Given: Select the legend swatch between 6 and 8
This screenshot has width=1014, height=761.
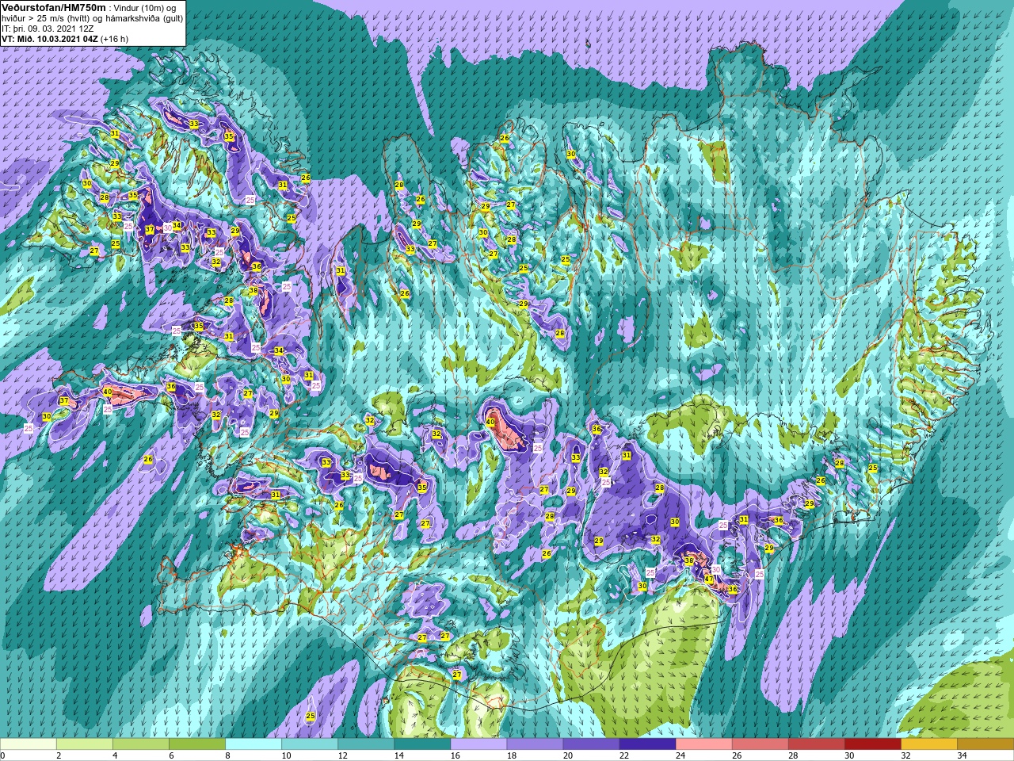Looking at the screenshot, I should tap(197, 744).
